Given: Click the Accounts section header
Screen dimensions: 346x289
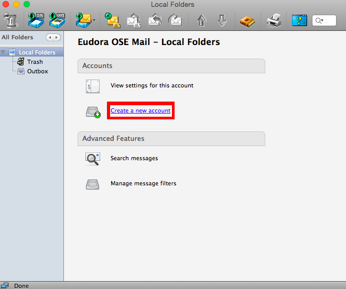Looking at the screenshot, I should point(171,65).
